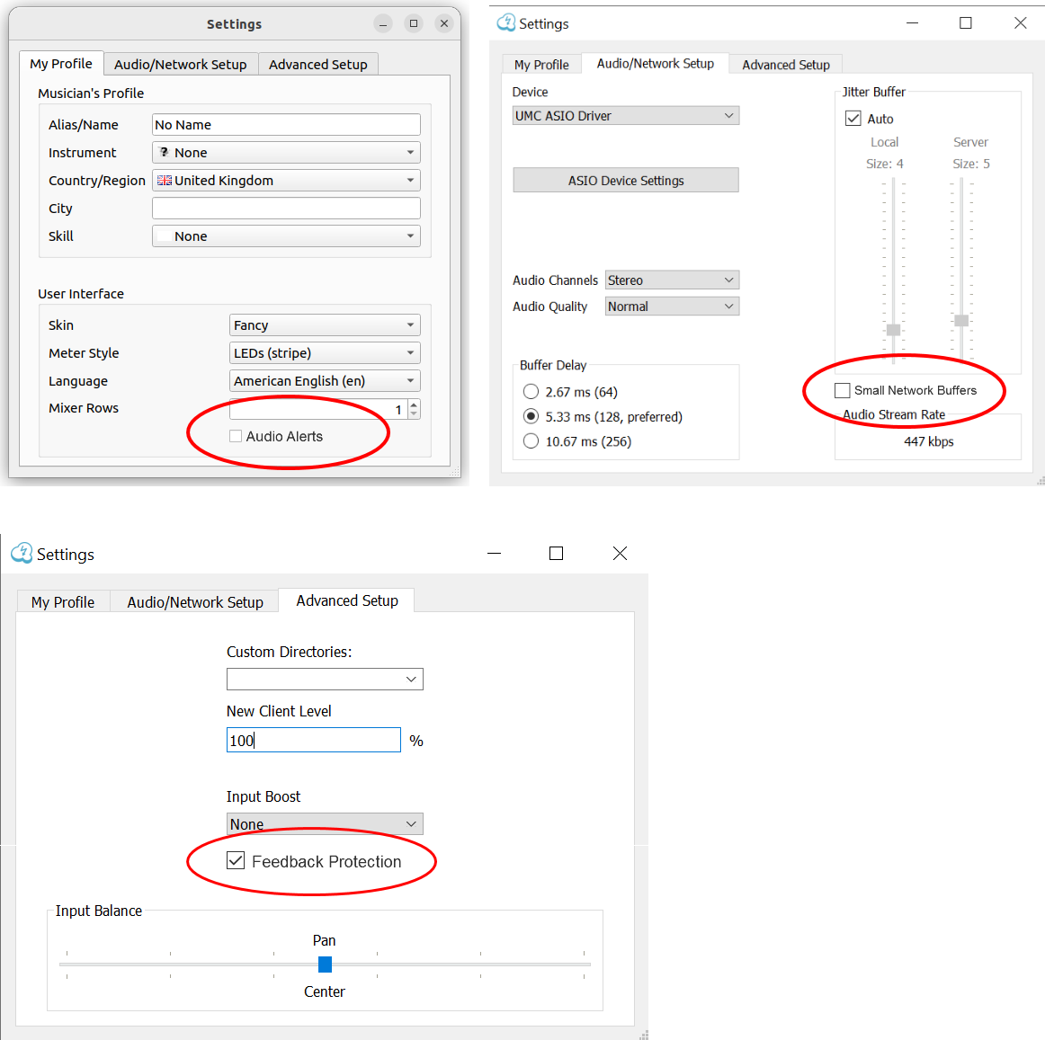Increase the Mixer Rows value with up arrow

point(414,404)
